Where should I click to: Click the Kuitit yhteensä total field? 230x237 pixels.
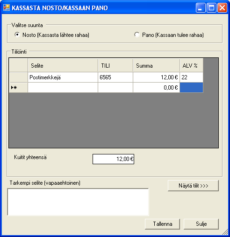113,159
